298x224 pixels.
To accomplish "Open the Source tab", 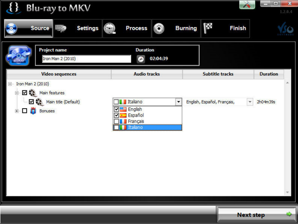I will (x=29, y=28).
